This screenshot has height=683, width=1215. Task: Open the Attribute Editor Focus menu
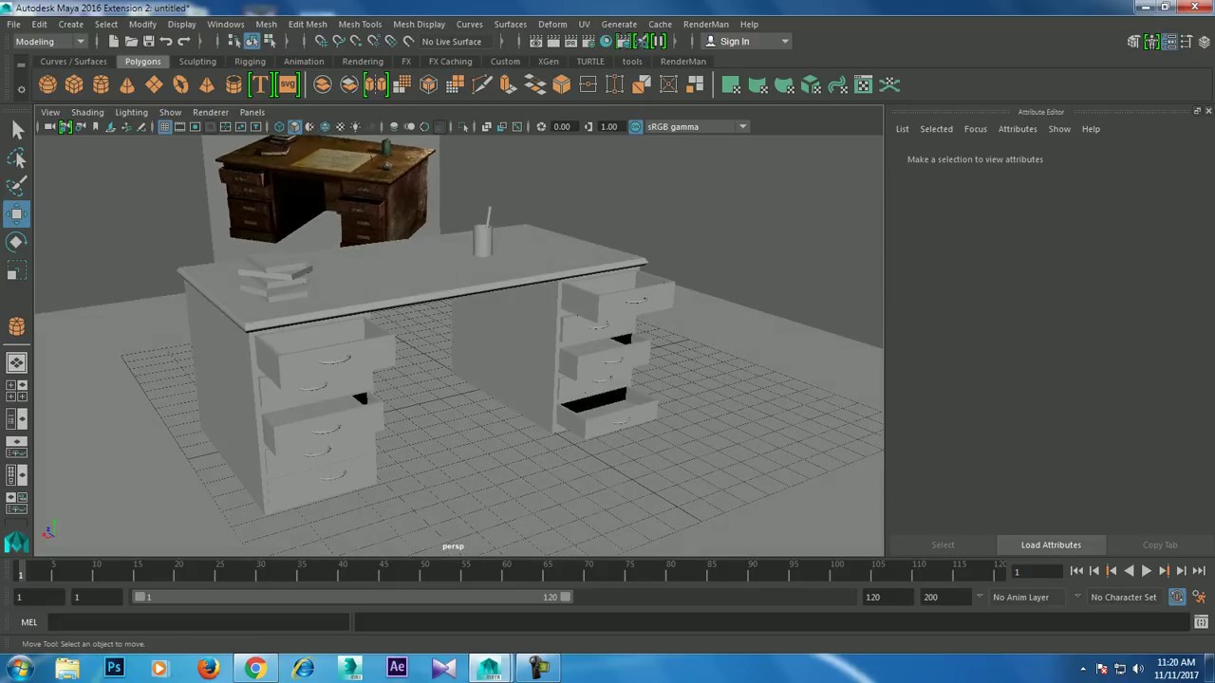pos(976,129)
